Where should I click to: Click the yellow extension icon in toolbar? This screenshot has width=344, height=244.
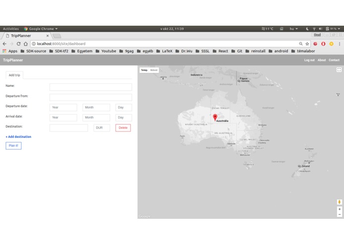pyautogui.click(x=331, y=44)
